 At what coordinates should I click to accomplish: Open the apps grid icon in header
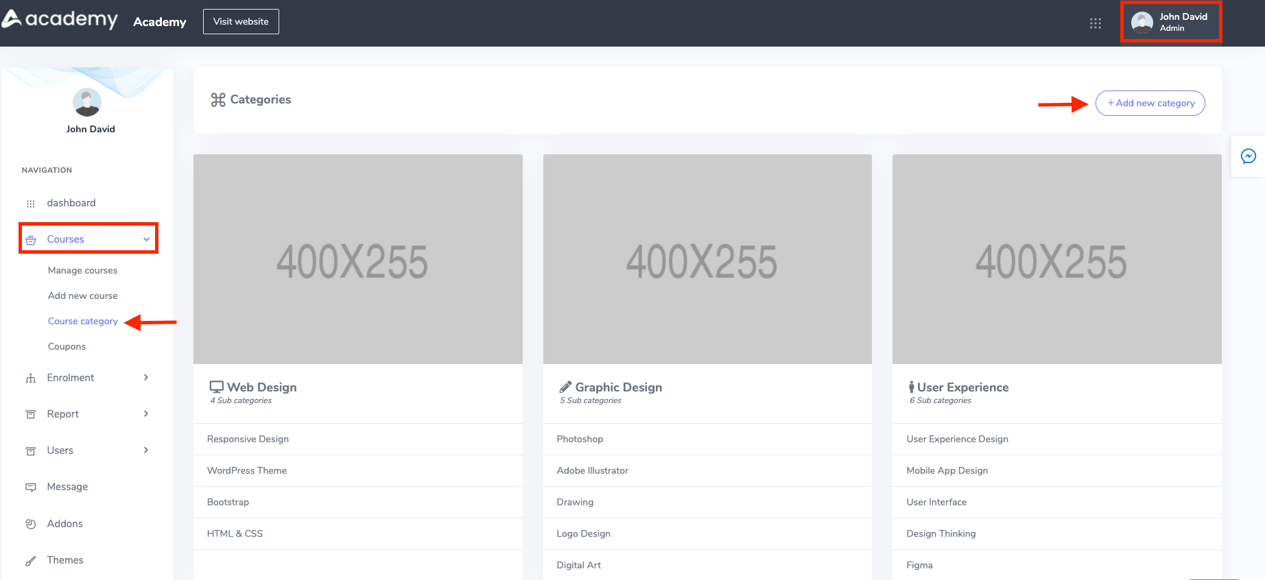[x=1095, y=23]
